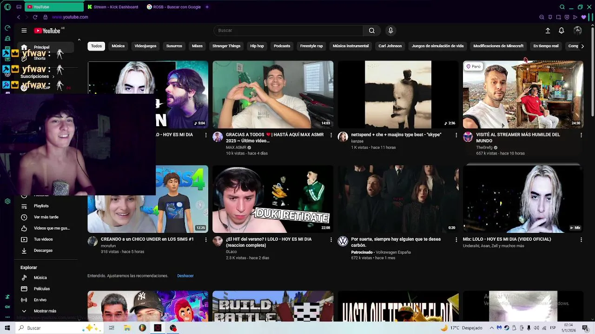Open browser tab search magnifier

pyautogui.click(x=562, y=7)
